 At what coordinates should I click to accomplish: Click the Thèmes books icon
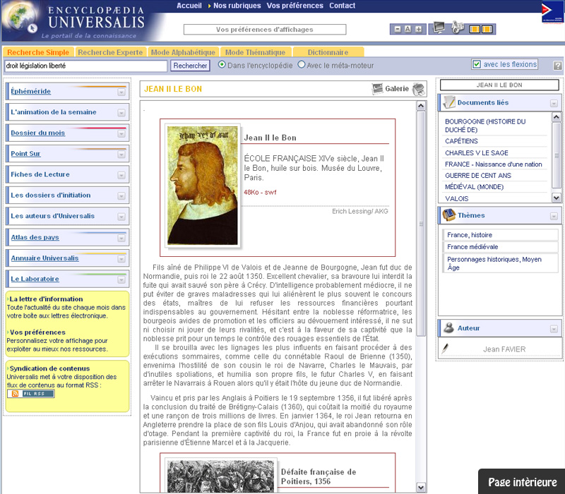pos(449,215)
